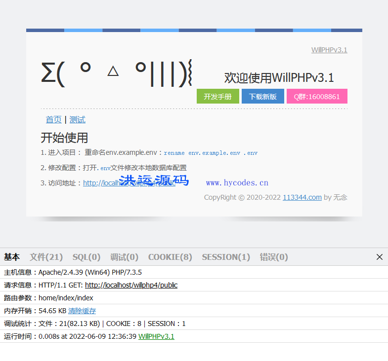Click the 内存开销 54.65 KB value
The width and height of the screenshot is (388, 361).
[x=52, y=311]
